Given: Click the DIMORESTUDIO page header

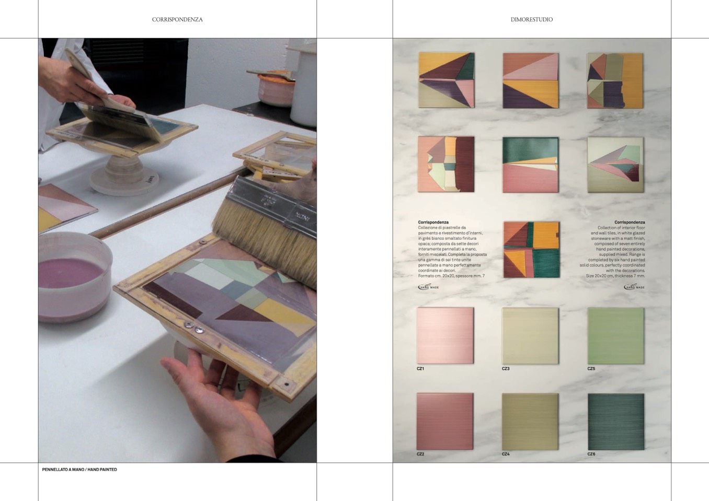Looking at the screenshot, I should pyautogui.click(x=531, y=19).
